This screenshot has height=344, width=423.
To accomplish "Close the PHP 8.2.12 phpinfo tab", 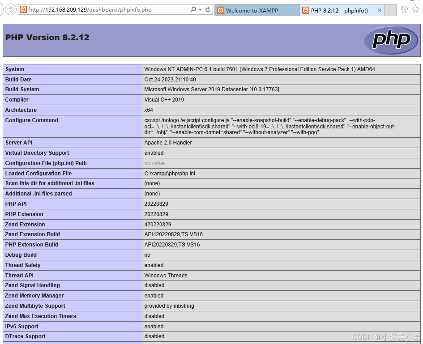I will [379, 11].
